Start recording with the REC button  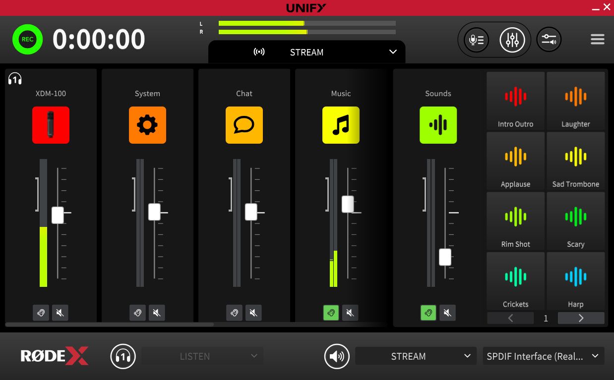pyautogui.click(x=28, y=39)
